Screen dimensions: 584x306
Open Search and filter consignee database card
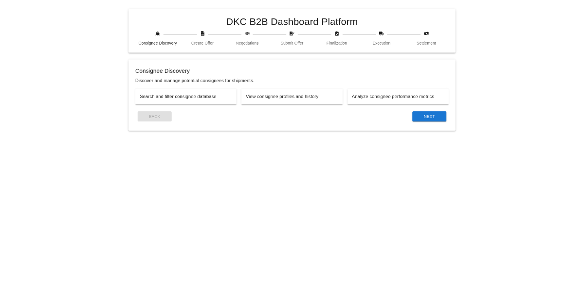(186, 97)
